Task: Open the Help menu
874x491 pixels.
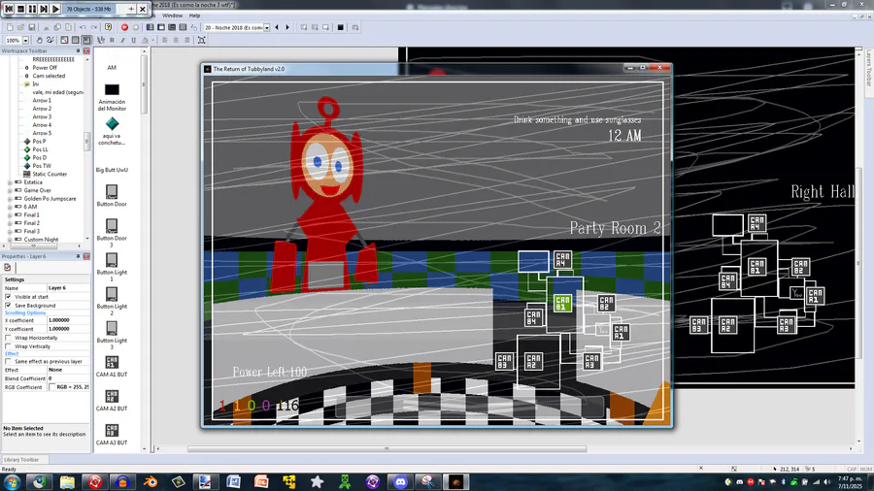Action: point(194,16)
